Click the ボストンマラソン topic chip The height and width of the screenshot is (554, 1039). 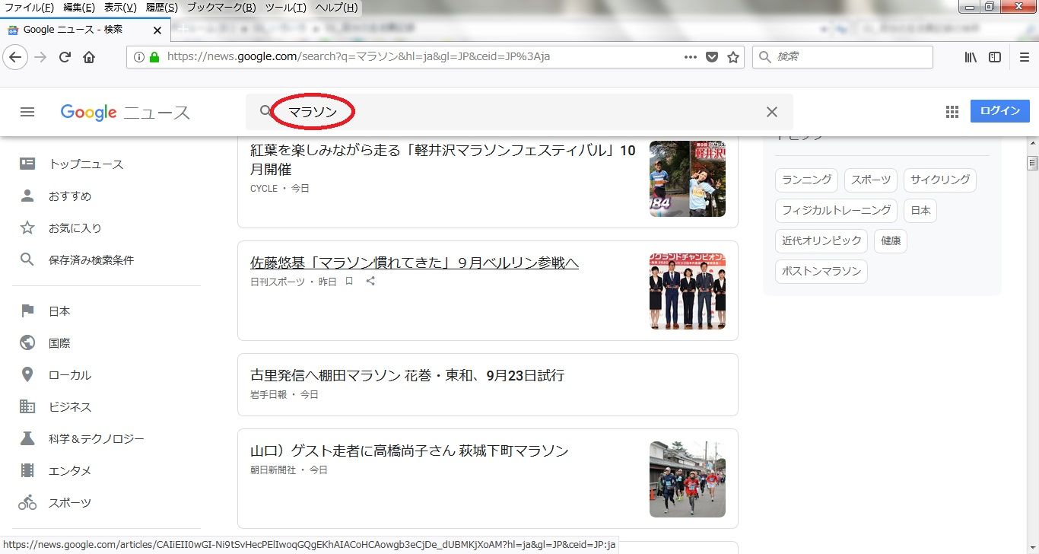(x=821, y=271)
